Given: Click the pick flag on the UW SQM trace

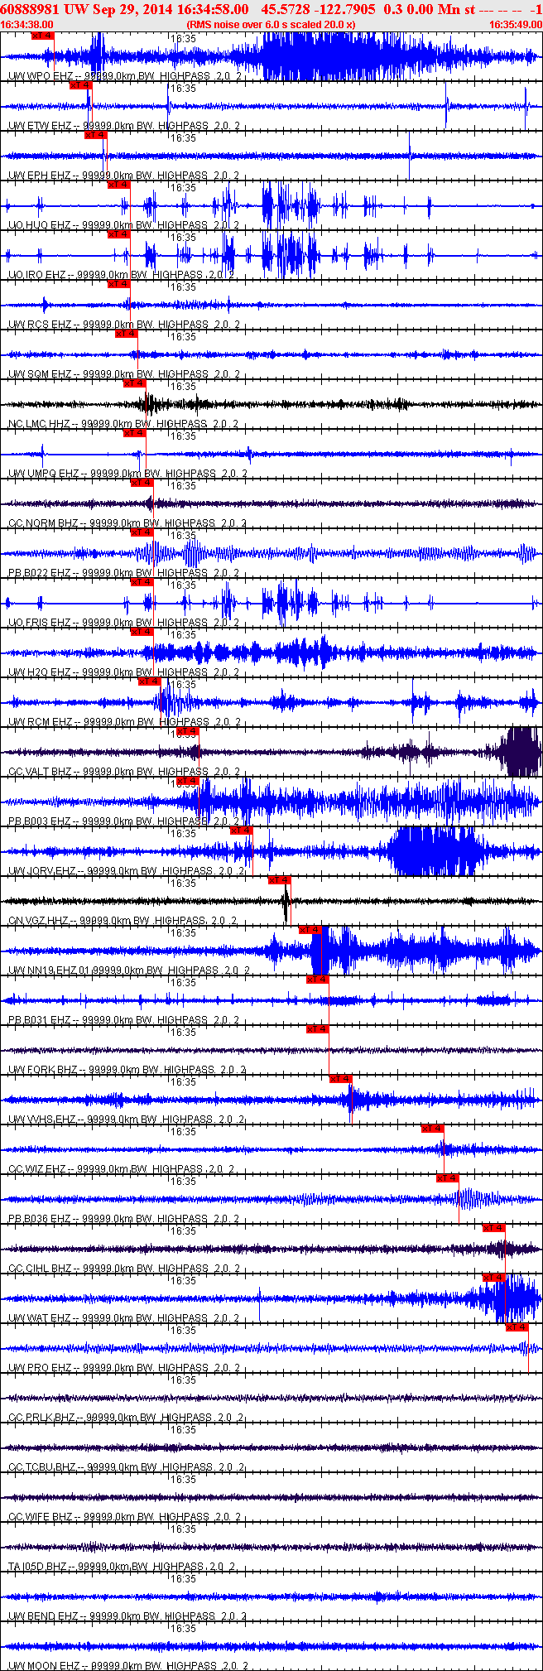Looking at the screenshot, I should tap(127, 334).
